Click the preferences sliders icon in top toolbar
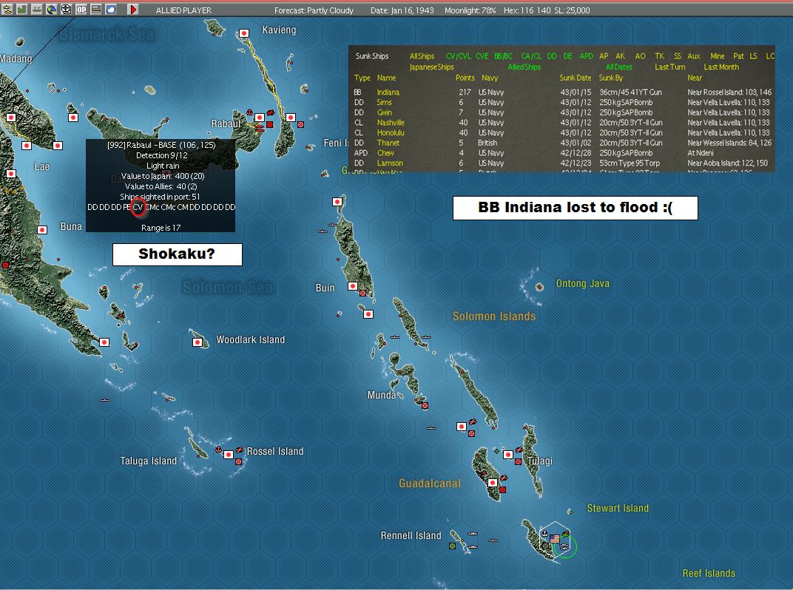 click(7, 9)
